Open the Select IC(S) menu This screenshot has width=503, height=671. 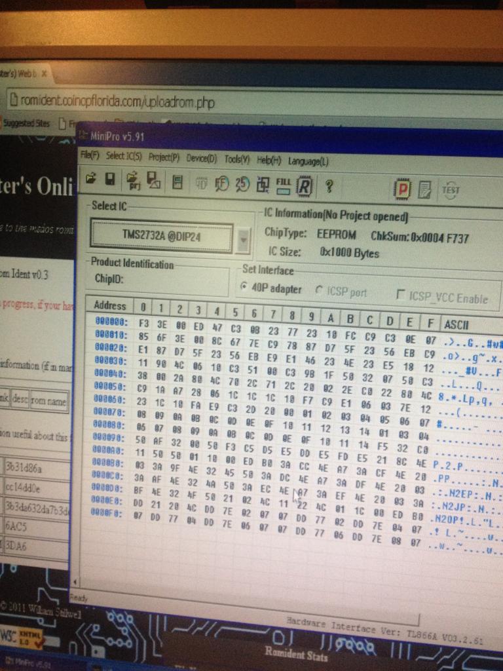coord(124,157)
